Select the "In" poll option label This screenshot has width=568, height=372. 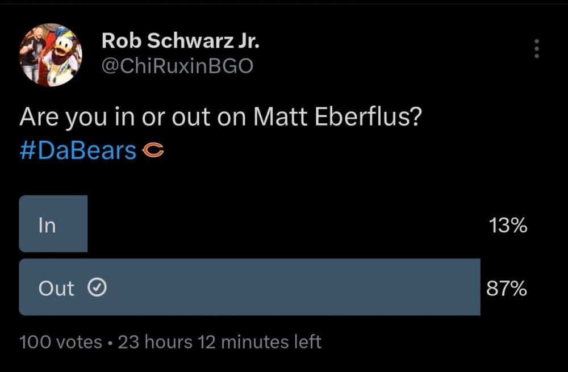(47, 225)
